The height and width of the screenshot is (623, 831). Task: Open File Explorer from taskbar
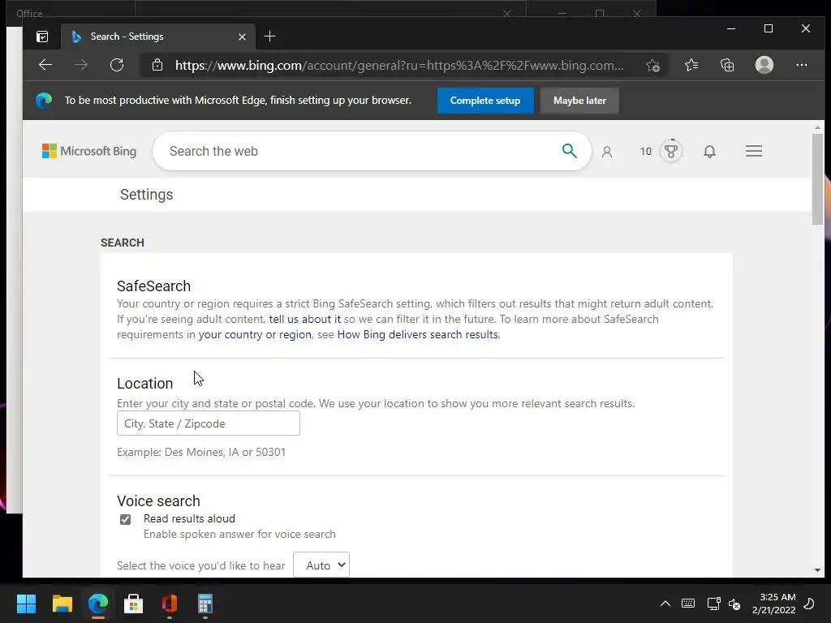click(62, 604)
